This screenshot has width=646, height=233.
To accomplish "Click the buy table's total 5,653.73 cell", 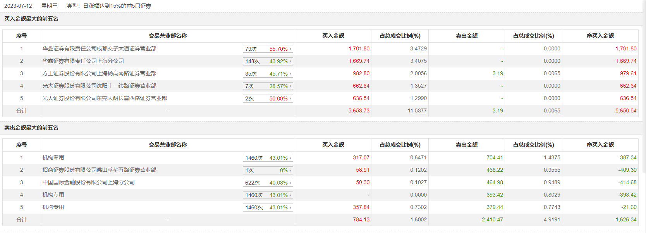I will pos(359,110).
